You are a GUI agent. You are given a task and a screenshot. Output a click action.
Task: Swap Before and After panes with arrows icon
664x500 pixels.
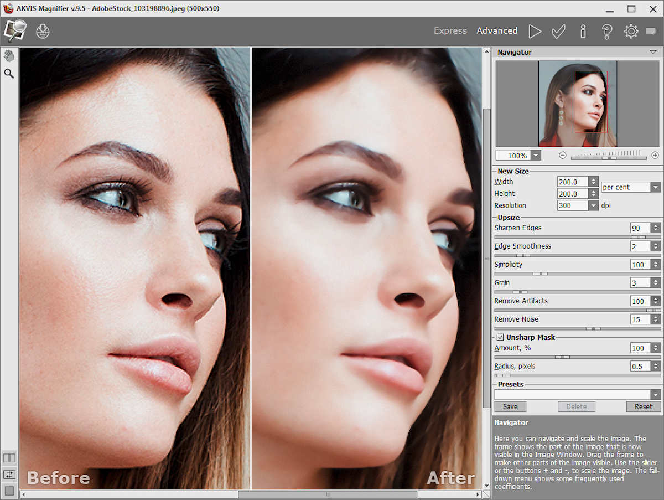click(9, 475)
